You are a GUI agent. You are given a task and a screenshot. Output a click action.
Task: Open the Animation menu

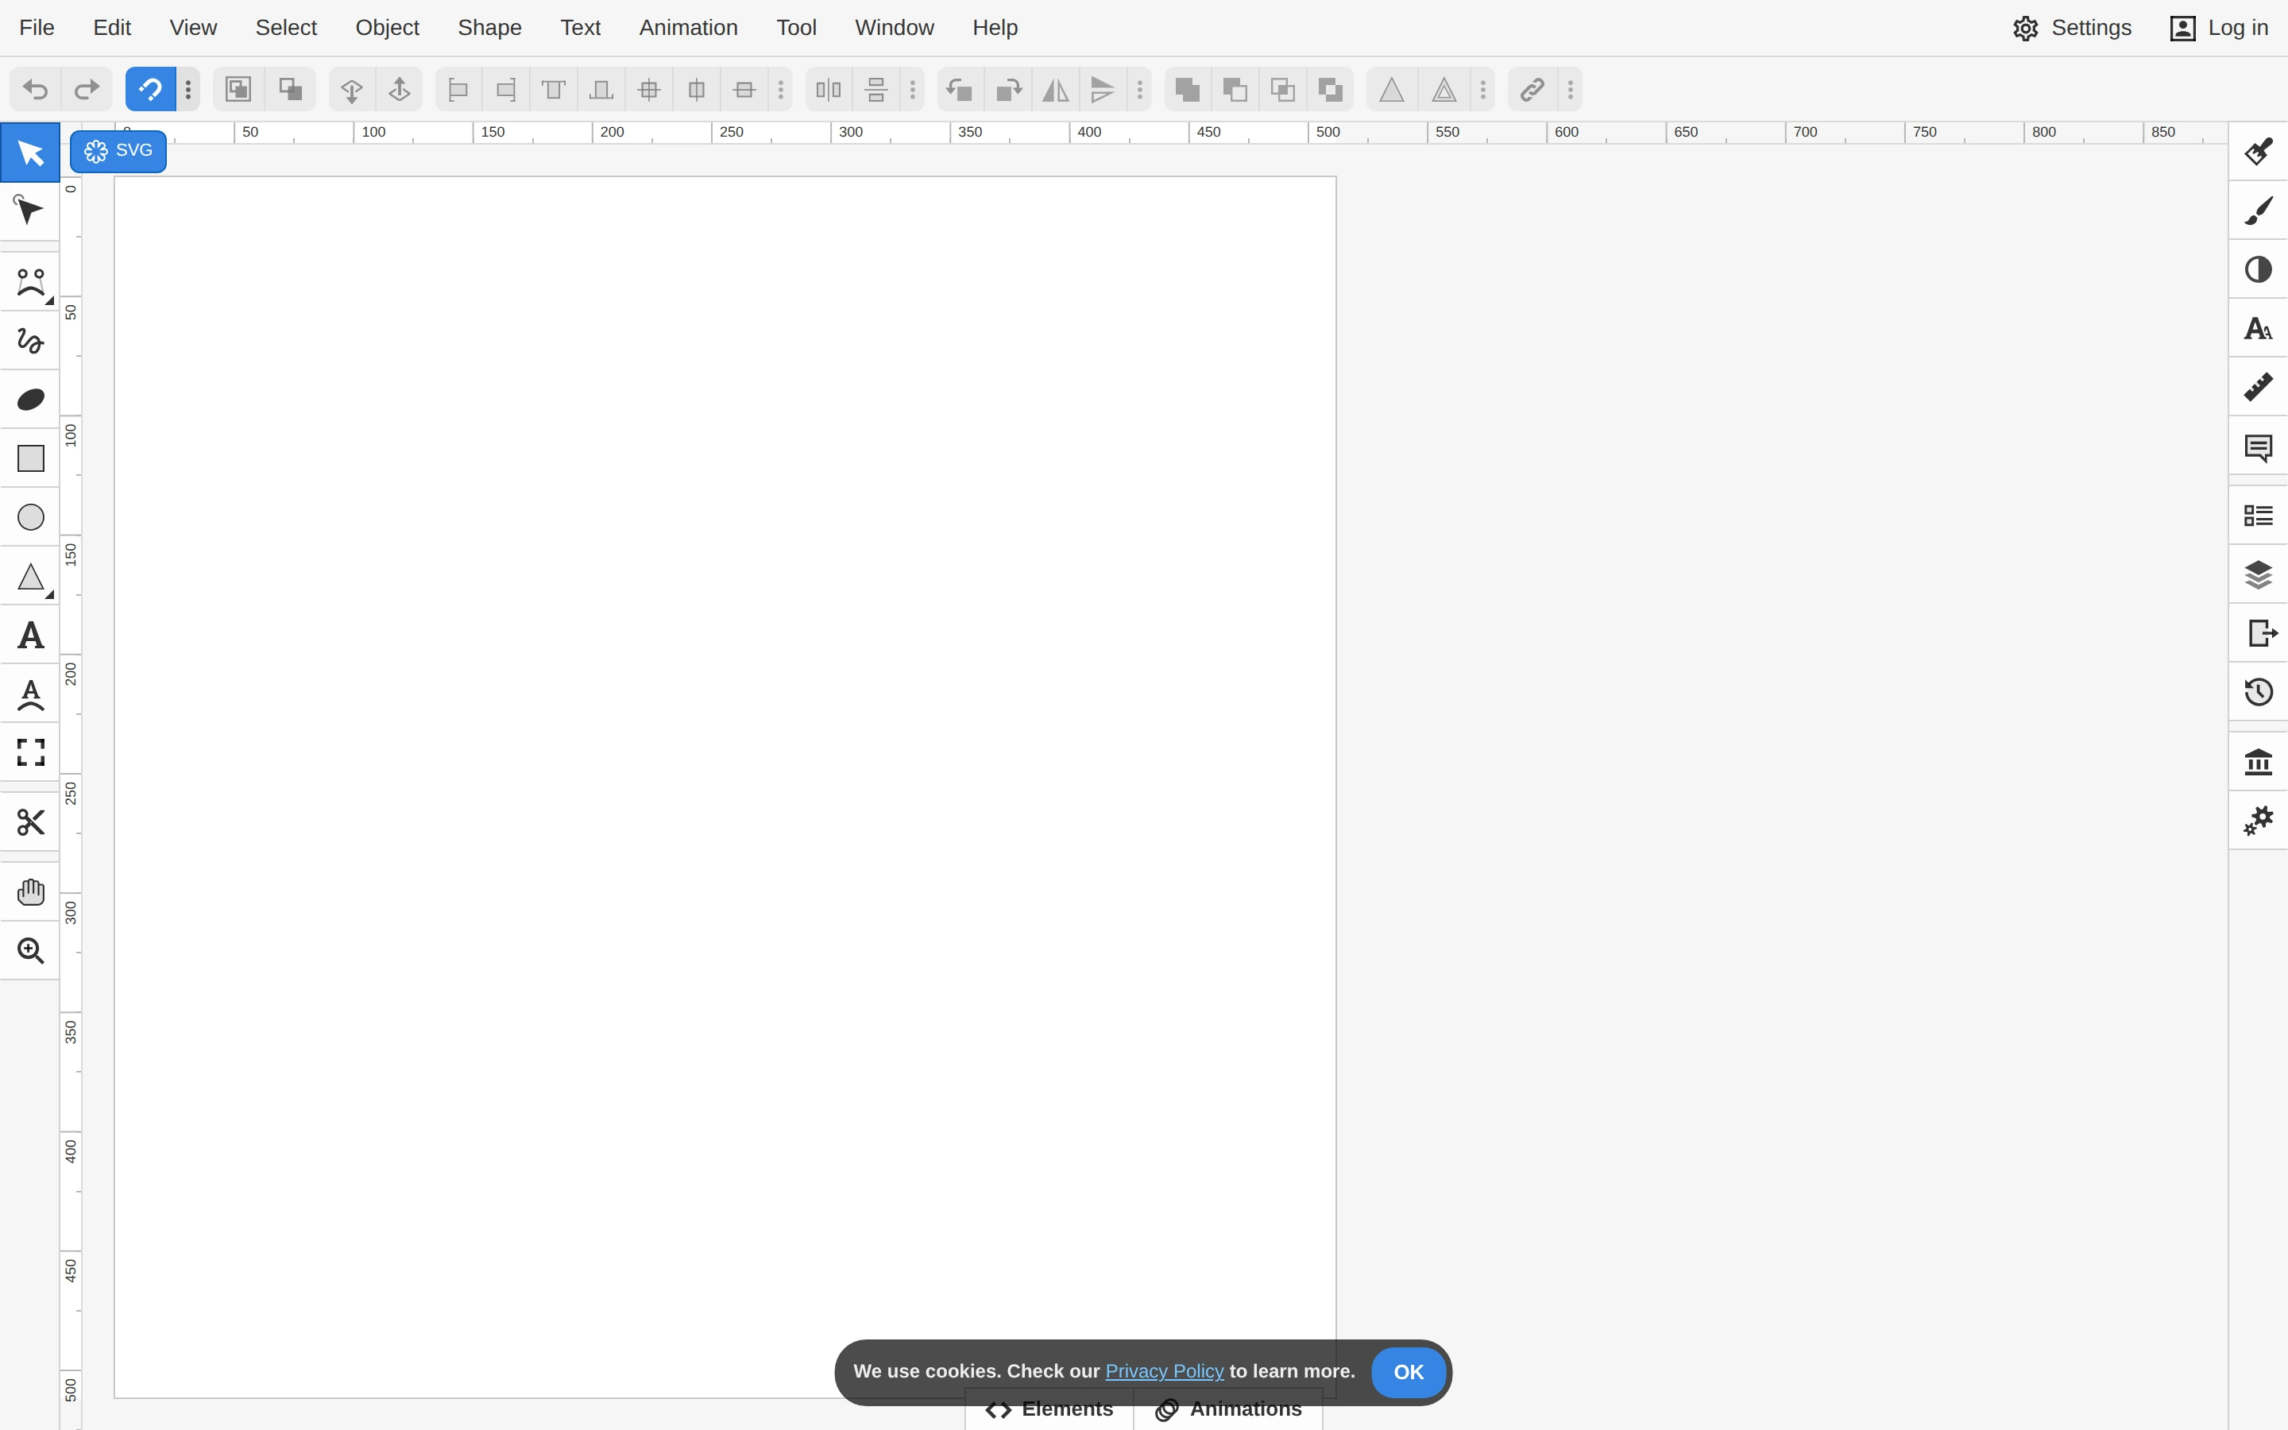[688, 28]
